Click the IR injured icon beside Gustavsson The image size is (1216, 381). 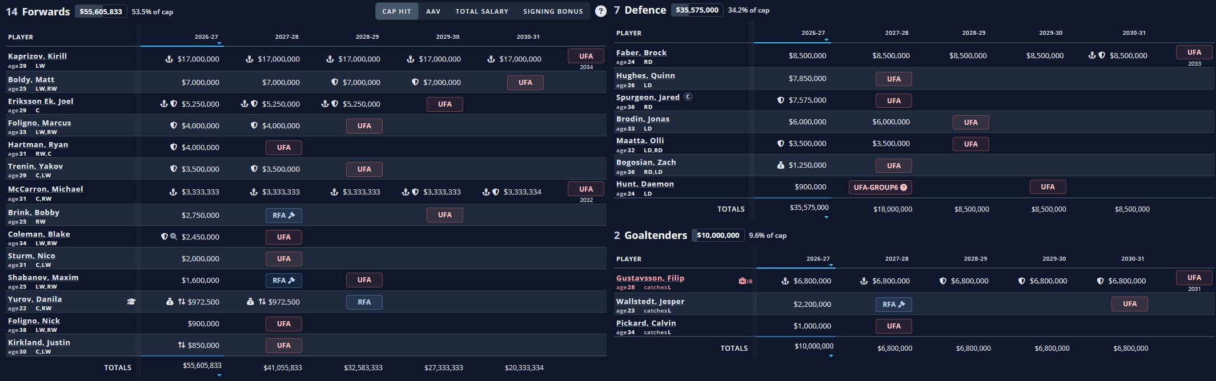tap(745, 281)
